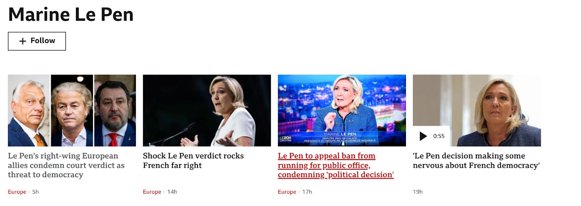The height and width of the screenshot is (206, 581).
Task: Click Europe tag on the 14h article
Action: [x=152, y=192]
